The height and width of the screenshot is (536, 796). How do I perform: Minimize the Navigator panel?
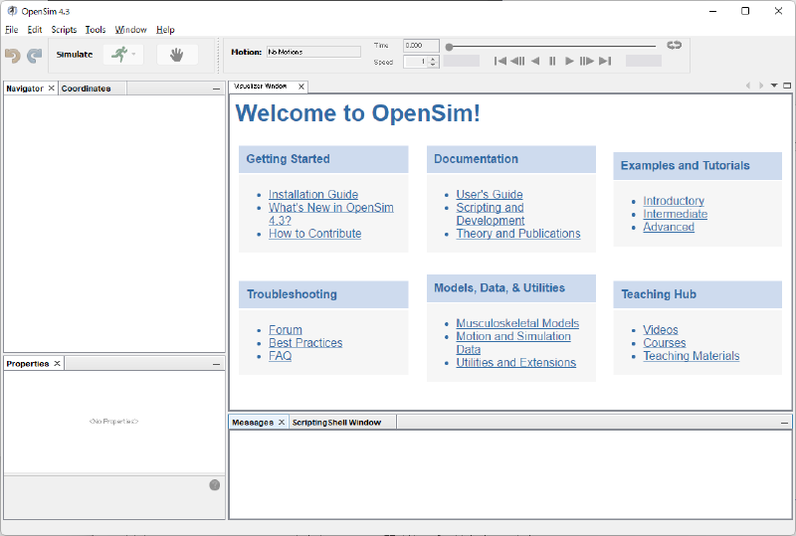(x=217, y=89)
